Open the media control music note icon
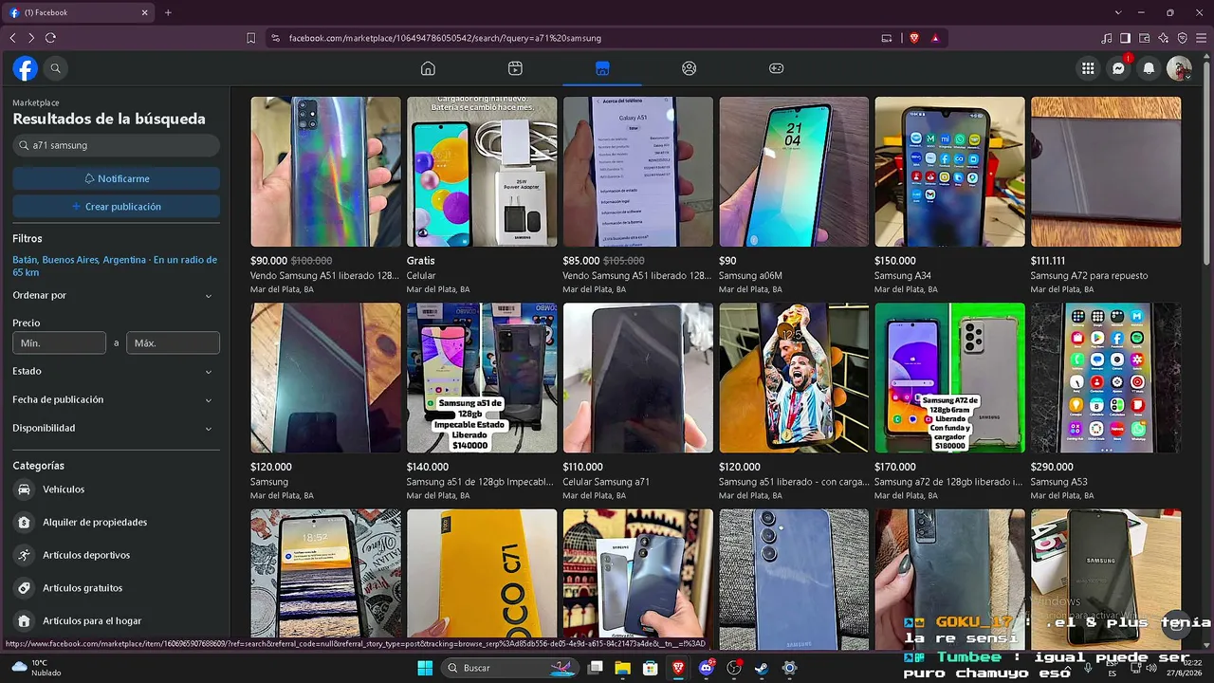 [x=1107, y=38]
